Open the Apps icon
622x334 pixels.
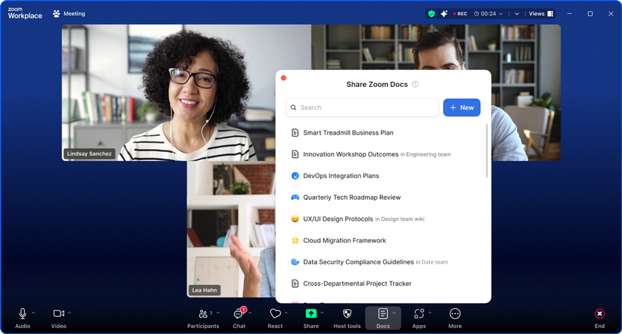point(419,314)
